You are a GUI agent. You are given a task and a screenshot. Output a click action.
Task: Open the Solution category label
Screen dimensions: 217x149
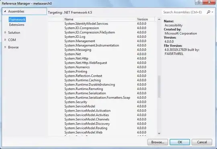pyautogui.click(x=14, y=33)
